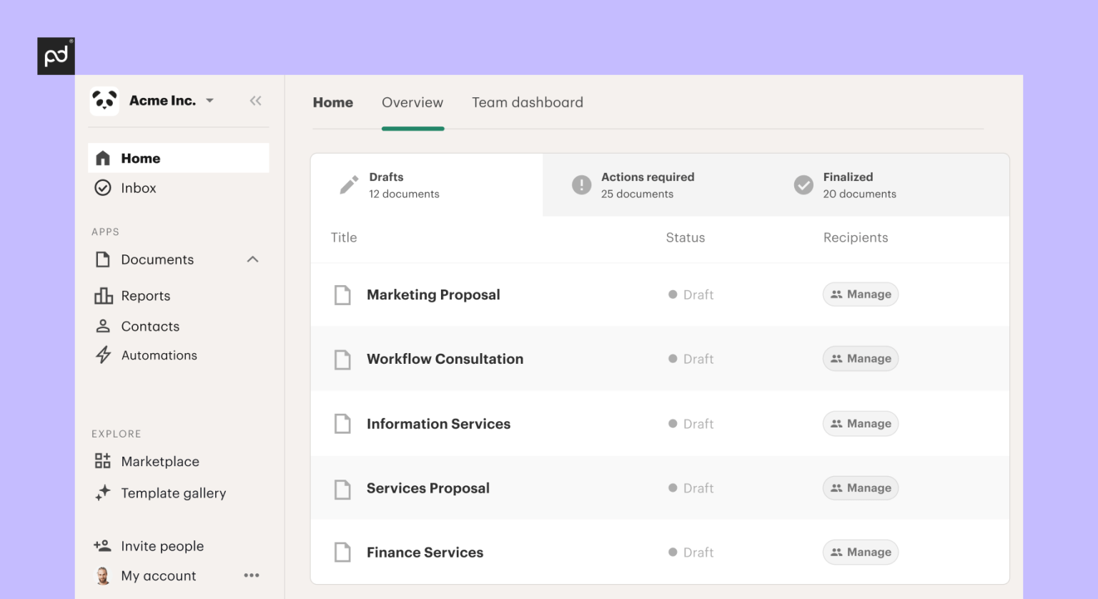
Task: Select the Overview tab
Action: [x=412, y=103]
